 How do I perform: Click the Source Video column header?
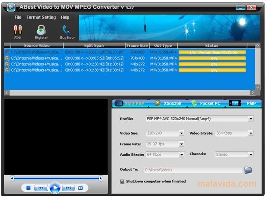[37, 45]
